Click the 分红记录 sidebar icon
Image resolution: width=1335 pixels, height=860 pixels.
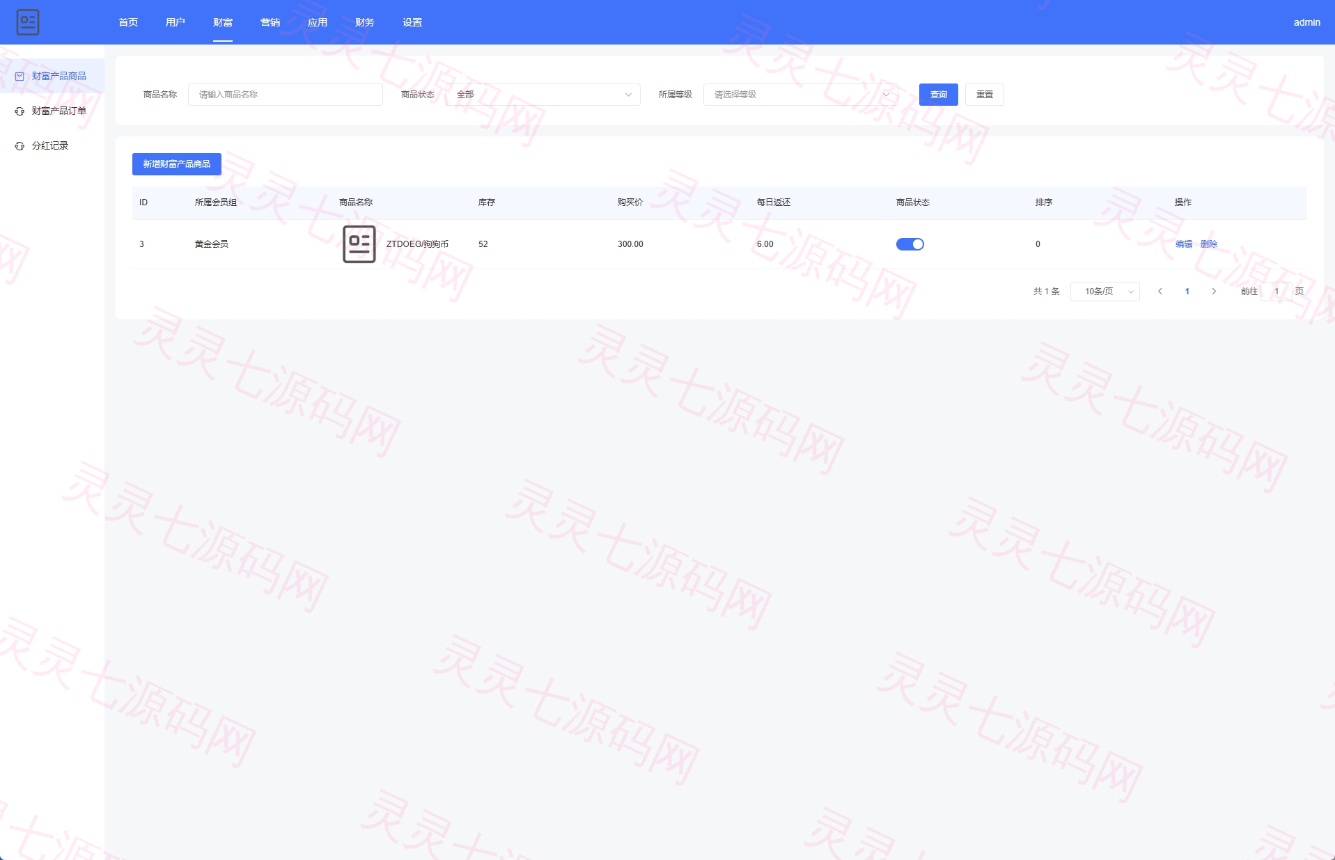coord(19,146)
